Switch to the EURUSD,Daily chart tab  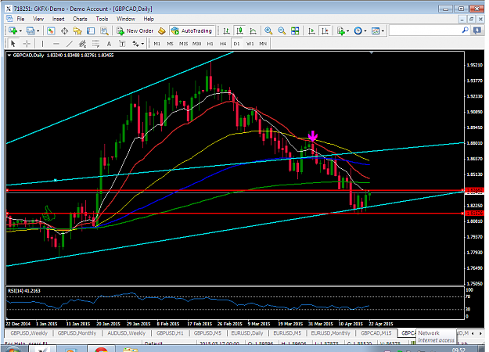[x=247, y=333]
